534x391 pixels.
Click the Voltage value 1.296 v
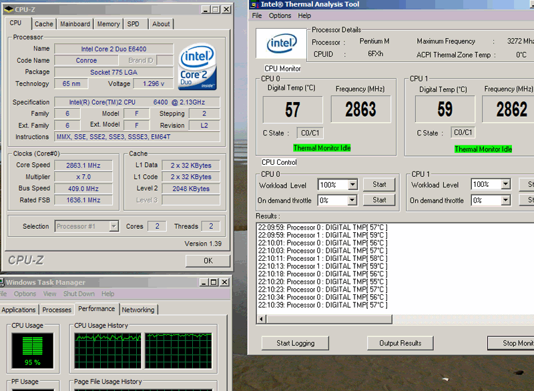(154, 83)
